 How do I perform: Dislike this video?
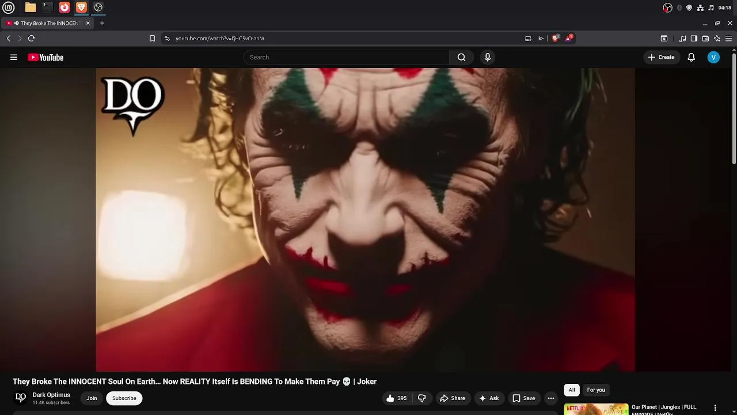(x=422, y=398)
